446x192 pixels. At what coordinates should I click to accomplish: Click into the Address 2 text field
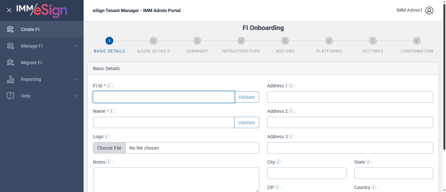click(350, 123)
